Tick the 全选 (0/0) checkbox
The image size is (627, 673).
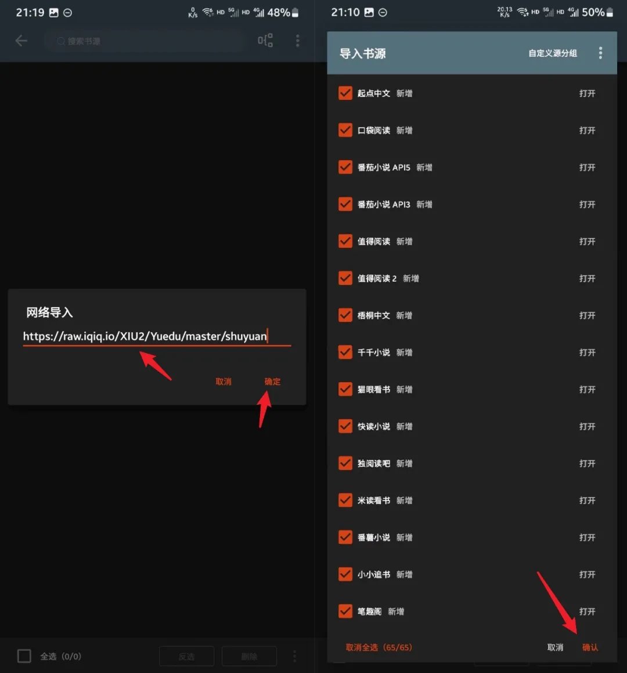click(24, 656)
